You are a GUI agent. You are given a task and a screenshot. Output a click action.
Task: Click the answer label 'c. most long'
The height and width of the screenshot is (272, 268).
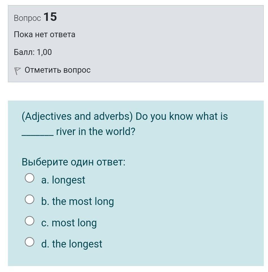(x=69, y=223)
